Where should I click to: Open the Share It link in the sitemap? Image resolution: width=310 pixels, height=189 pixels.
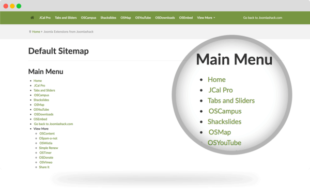[x=44, y=167]
